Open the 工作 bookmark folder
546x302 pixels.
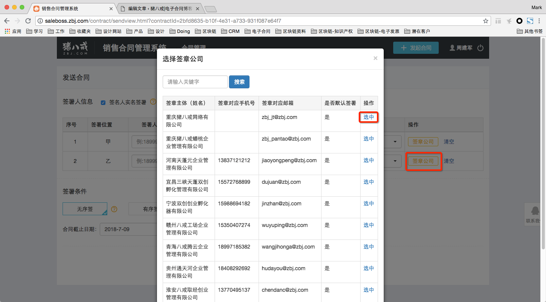coord(56,31)
